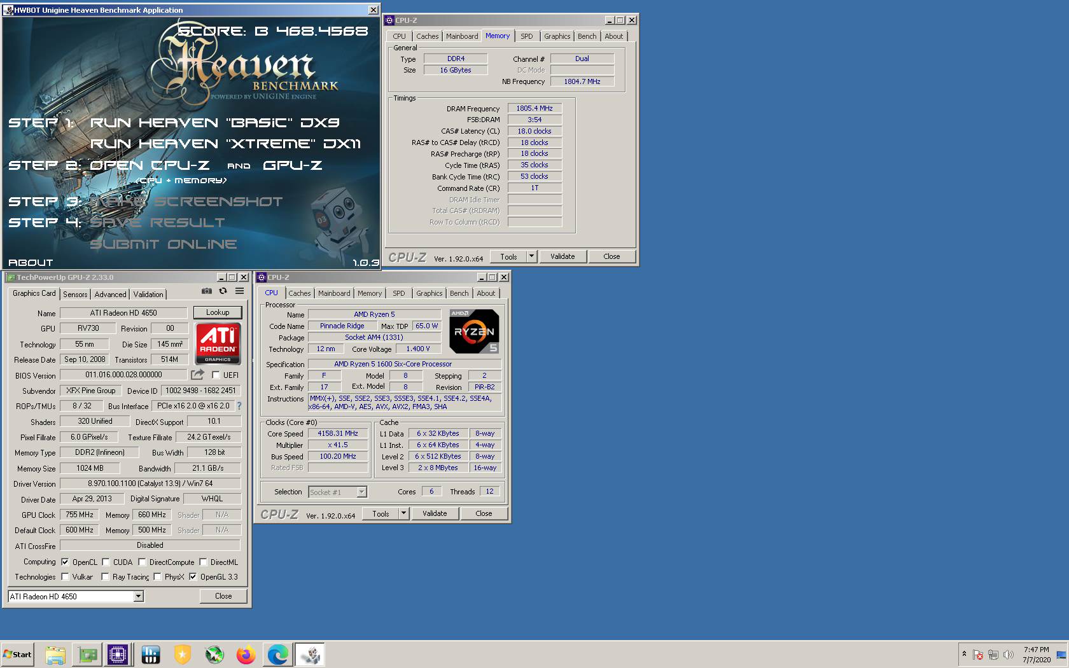Click the Lookup button in GPU-Z
The width and height of the screenshot is (1069, 668).
(218, 312)
